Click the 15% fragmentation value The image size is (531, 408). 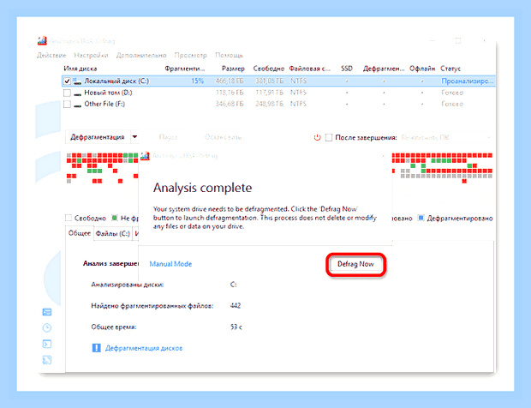(198, 81)
